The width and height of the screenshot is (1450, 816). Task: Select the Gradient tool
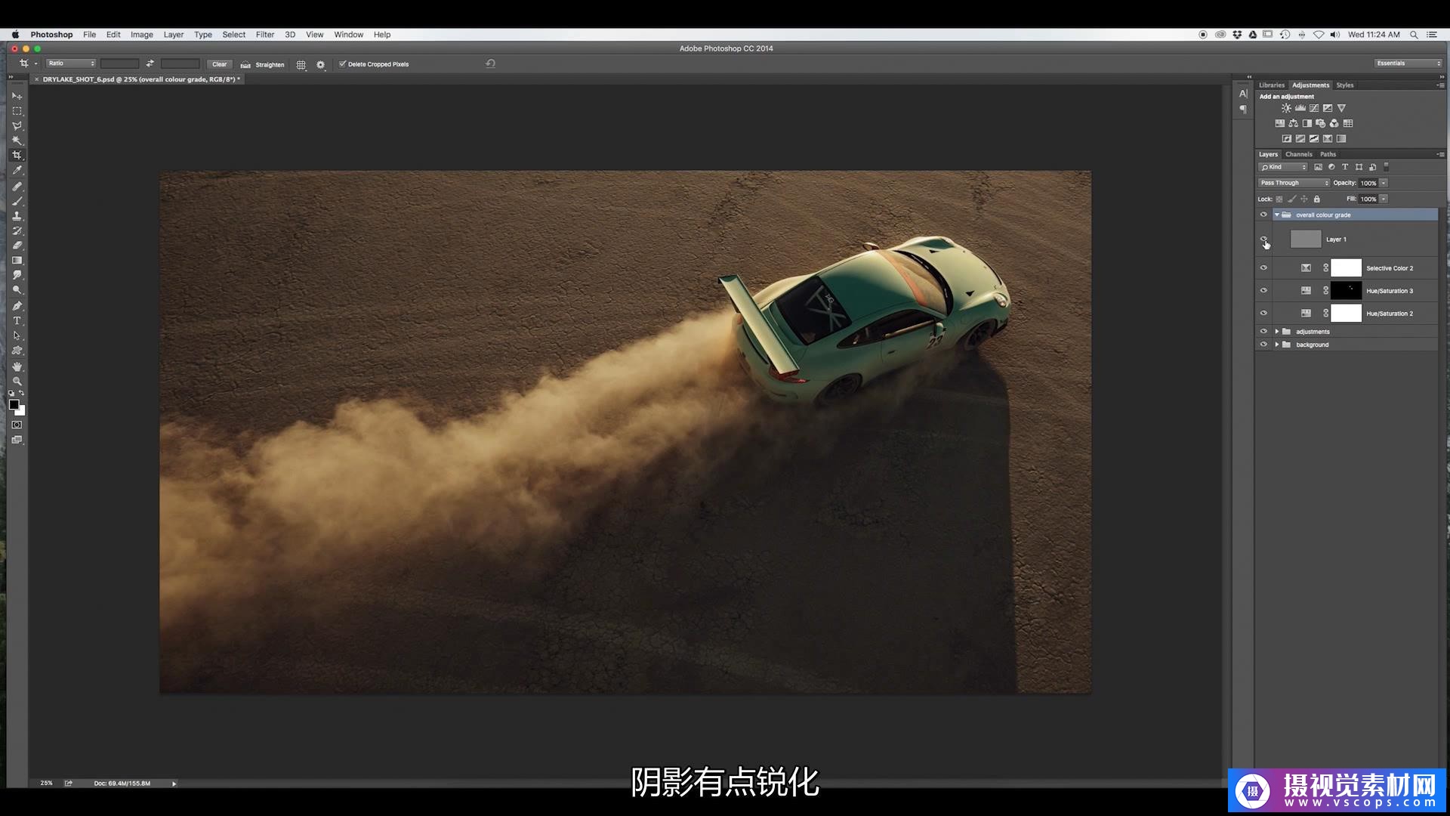[17, 261]
